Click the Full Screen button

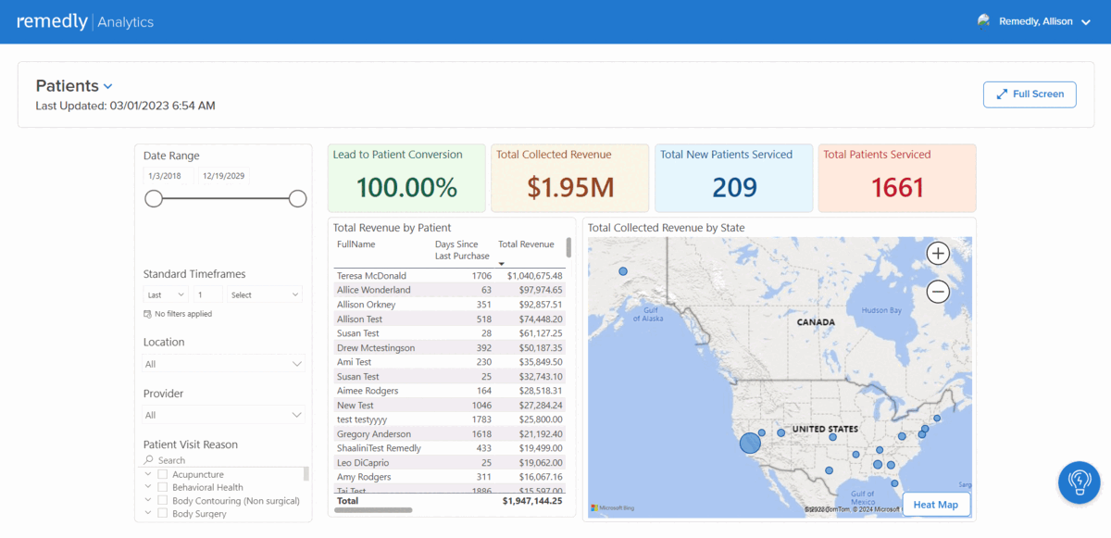point(1030,94)
